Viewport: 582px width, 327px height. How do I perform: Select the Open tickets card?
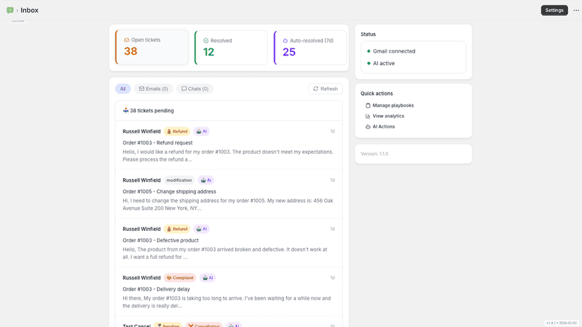click(152, 47)
